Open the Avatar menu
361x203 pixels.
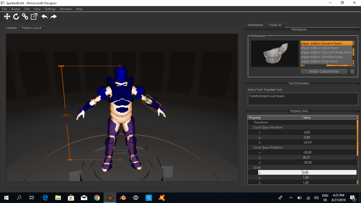tap(16, 9)
